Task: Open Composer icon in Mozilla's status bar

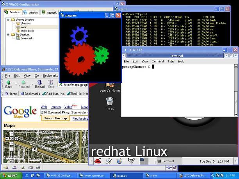Action: tap(23, 168)
